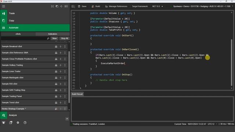Add instance to Sample Trend cBot
The image size is (235, 132).
coord(61,103)
